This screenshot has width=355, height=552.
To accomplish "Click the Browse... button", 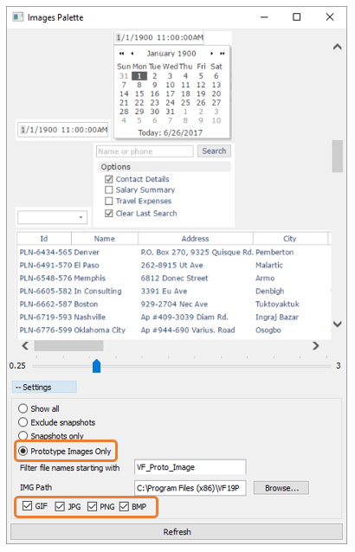I will (x=281, y=488).
